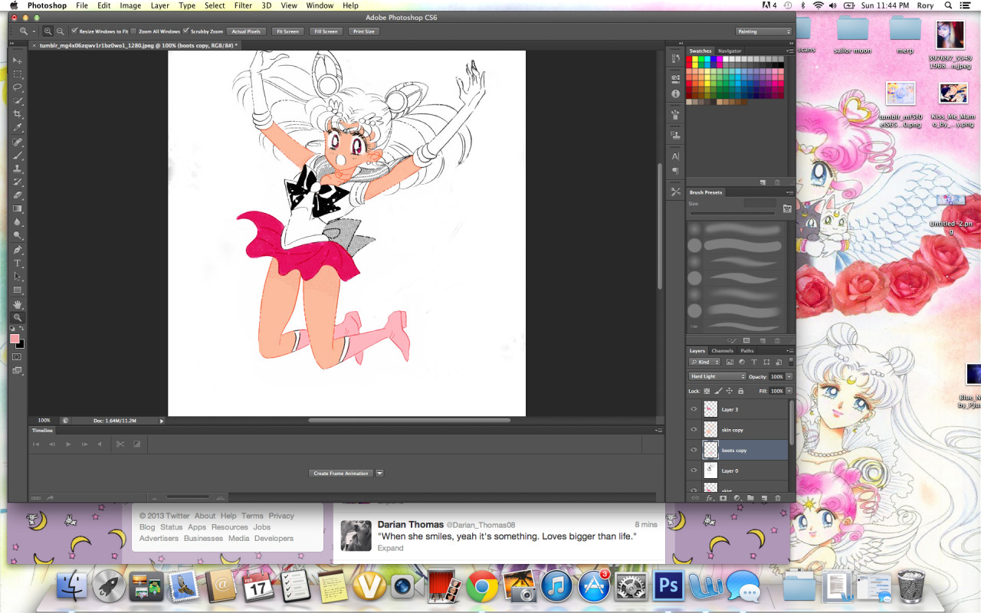Hide the Layer 0 layer
The width and height of the screenshot is (981, 613).
tap(694, 470)
